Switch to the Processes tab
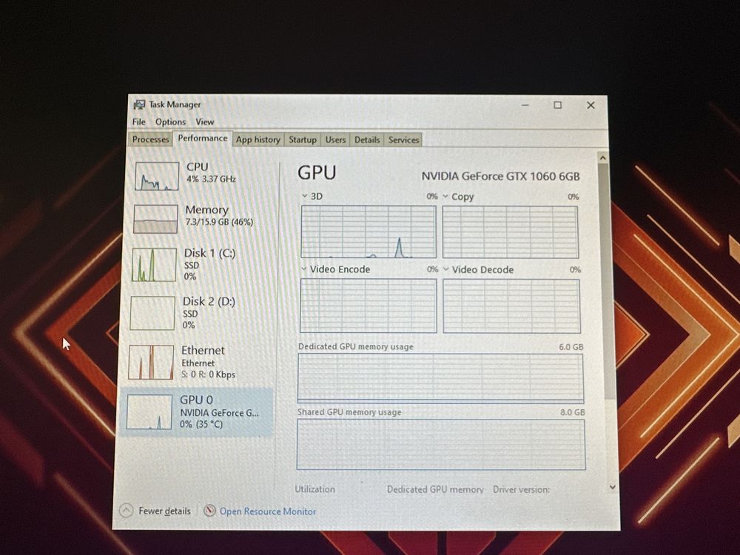This screenshot has width=740, height=555. pos(150,139)
